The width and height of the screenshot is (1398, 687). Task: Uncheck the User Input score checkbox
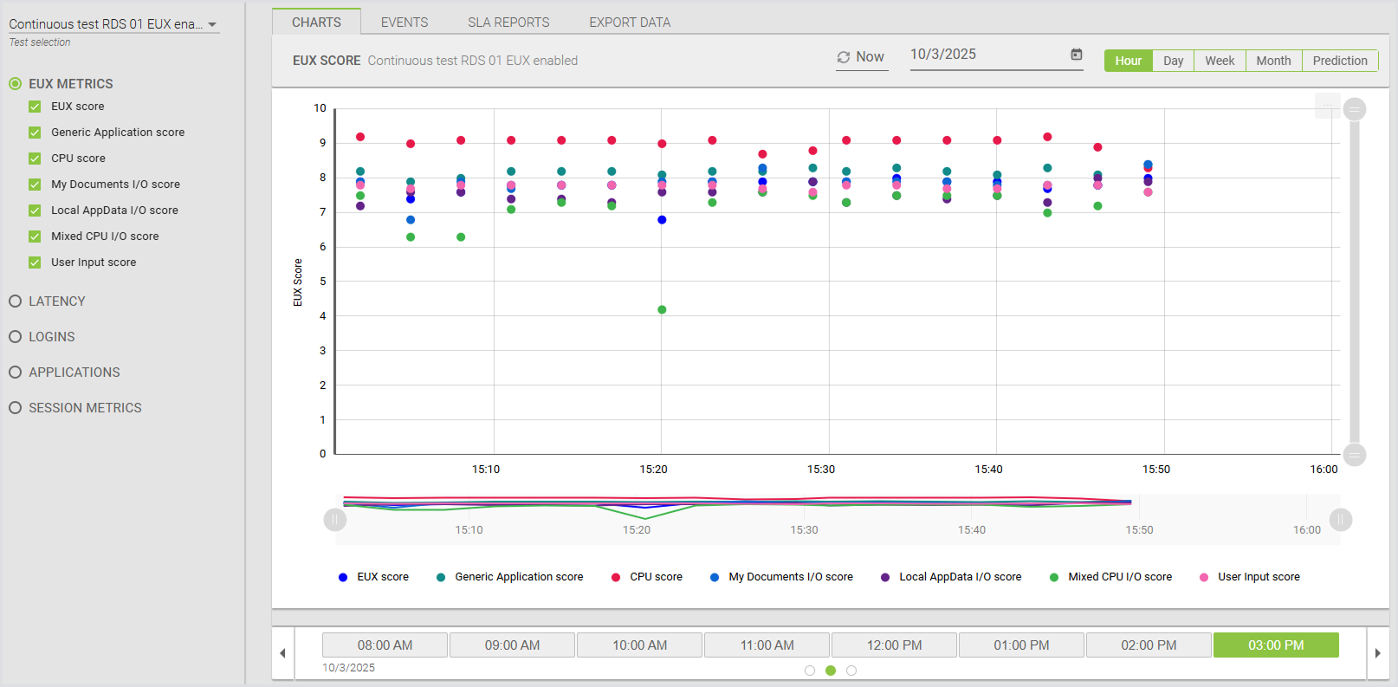click(x=35, y=262)
